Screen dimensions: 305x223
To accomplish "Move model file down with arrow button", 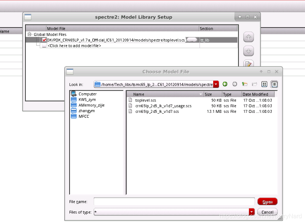I will [x=248, y=51].
